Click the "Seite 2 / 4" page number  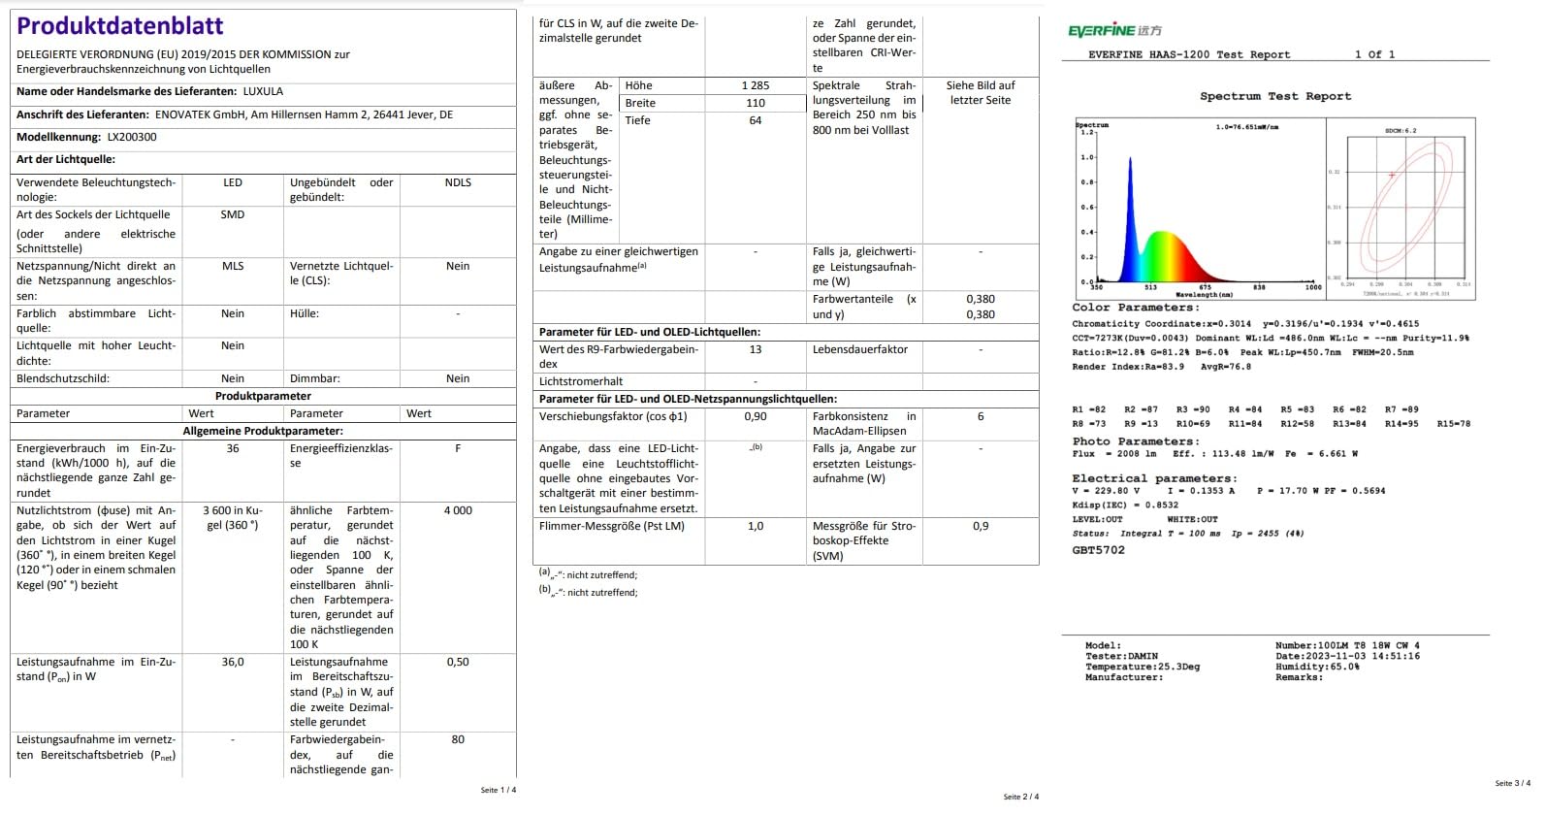pos(1021,797)
